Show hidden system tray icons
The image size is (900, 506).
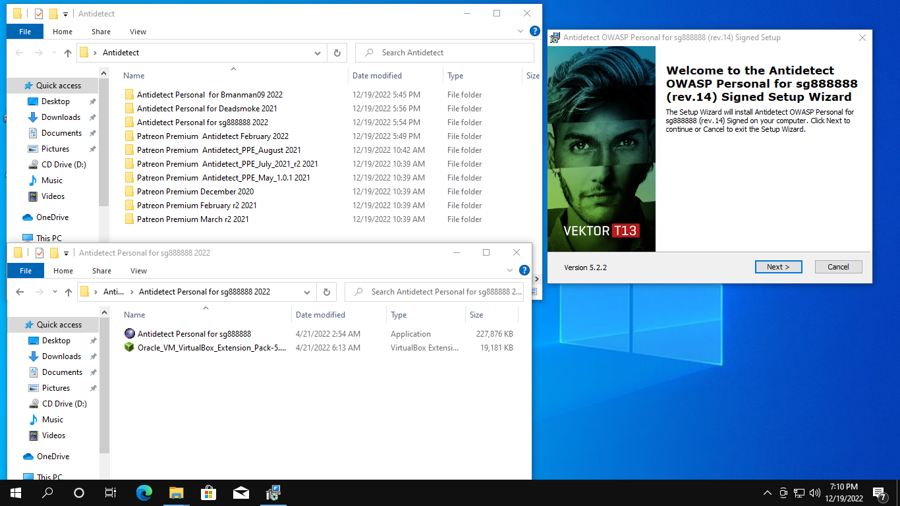click(x=767, y=493)
